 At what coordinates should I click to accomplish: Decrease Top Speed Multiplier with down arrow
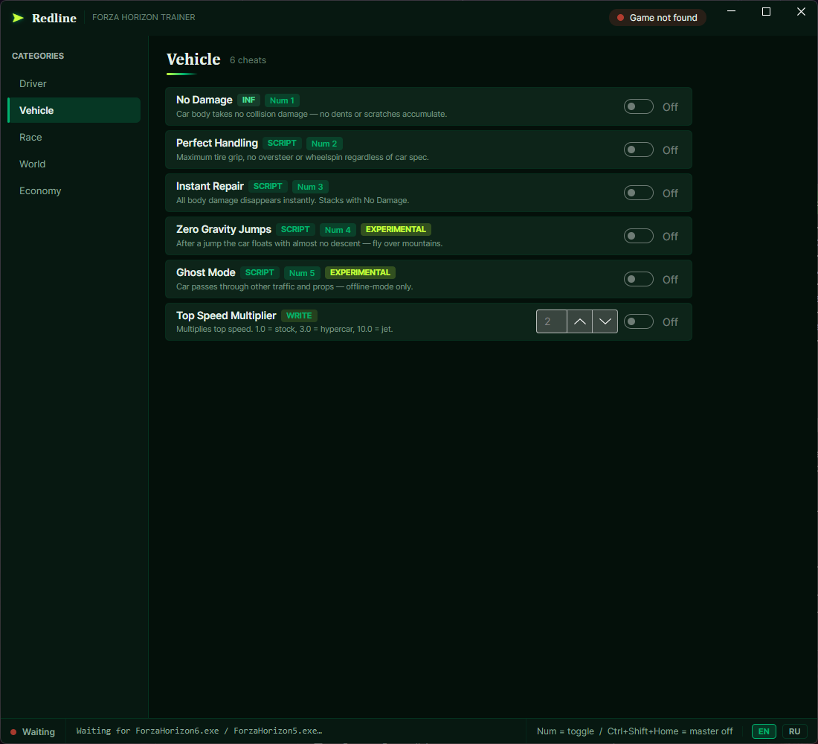tap(605, 321)
